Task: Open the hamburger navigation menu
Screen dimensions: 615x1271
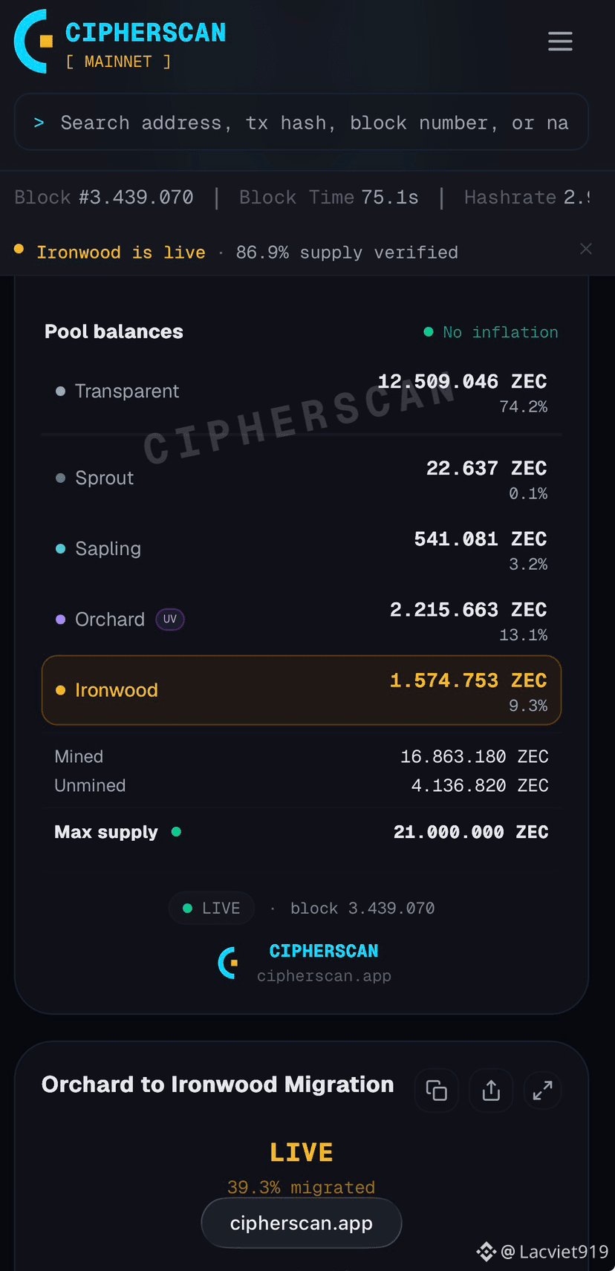Action: tap(560, 41)
